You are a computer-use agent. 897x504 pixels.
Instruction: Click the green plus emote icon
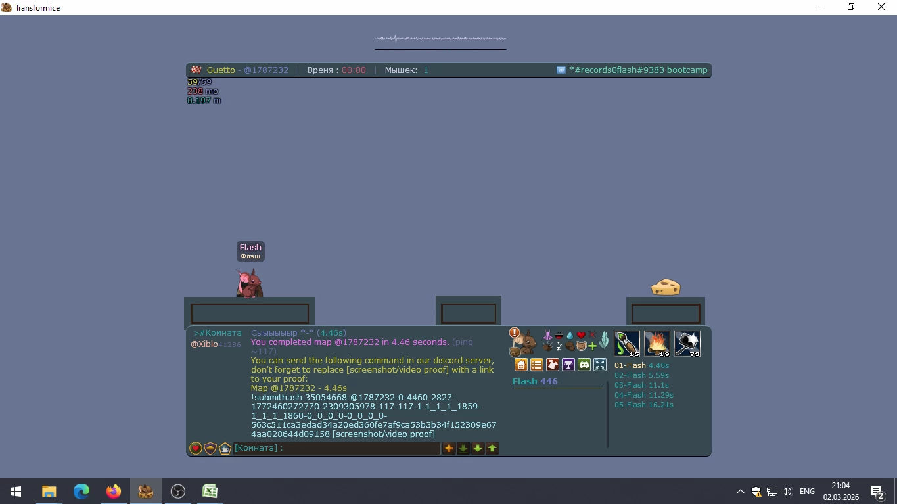pyautogui.click(x=592, y=346)
